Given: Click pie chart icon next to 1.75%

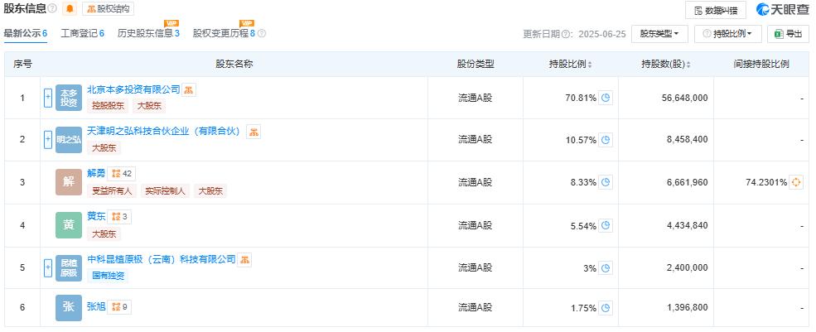Looking at the screenshot, I should coord(606,307).
